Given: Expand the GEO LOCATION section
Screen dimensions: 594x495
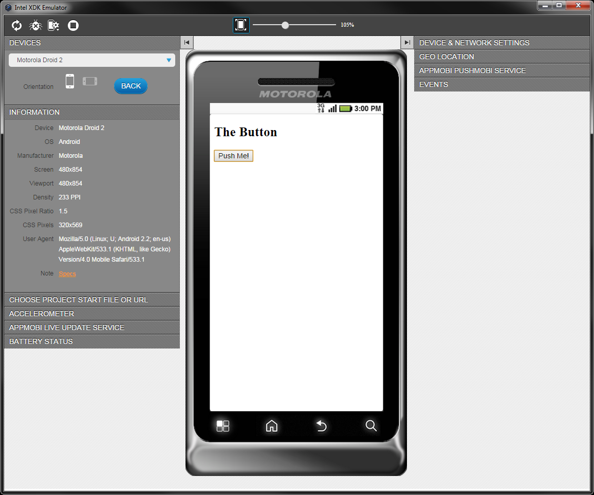Looking at the screenshot, I should coord(502,57).
